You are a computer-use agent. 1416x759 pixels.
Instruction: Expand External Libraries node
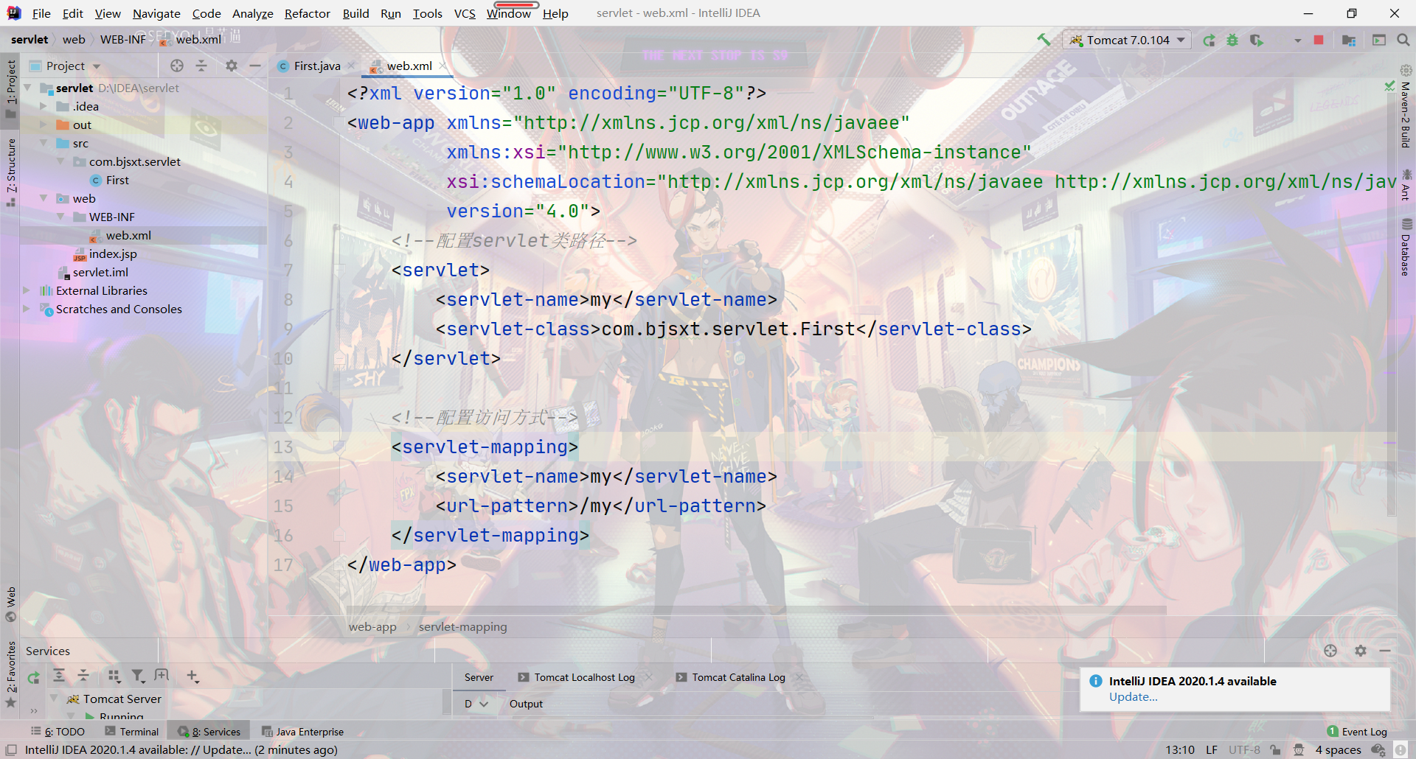pos(27,291)
